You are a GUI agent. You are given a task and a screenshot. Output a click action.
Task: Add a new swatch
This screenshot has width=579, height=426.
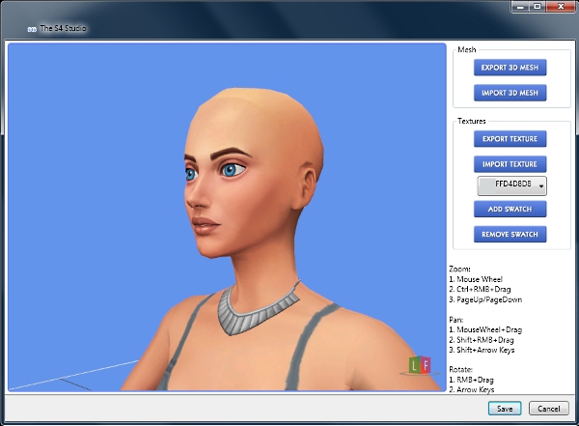tap(510, 210)
